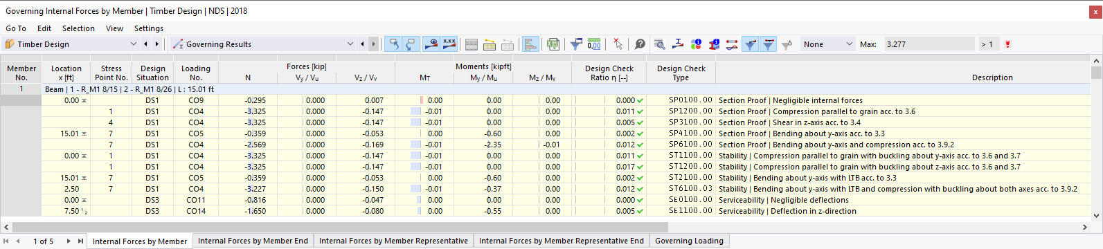Click the second selection sync arrow icon
The image size is (1103, 249).
click(x=411, y=44)
